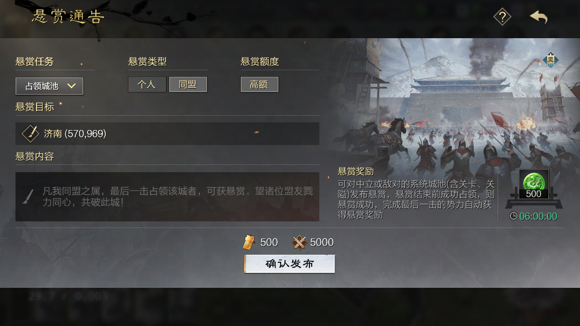Image resolution: width=580 pixels, height=326 pixels.
Task: Toggle the 高额 bounty amount option
Action: 260,85
